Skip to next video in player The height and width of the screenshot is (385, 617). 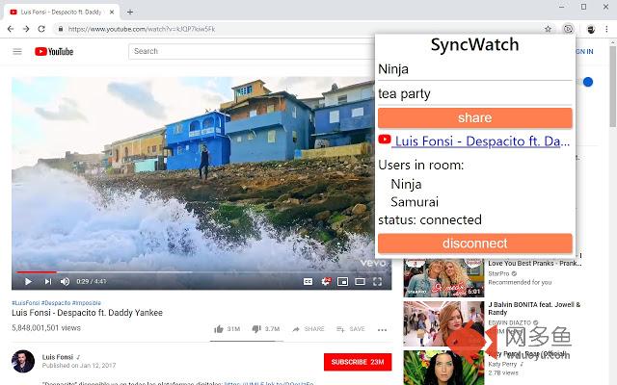coord(46,281)
